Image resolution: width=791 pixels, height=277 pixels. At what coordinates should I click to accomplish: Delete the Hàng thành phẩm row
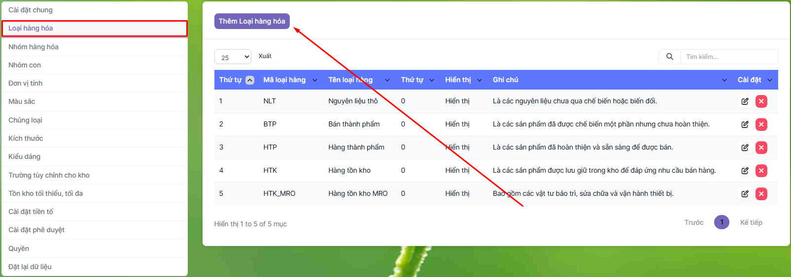click(761, 148)
